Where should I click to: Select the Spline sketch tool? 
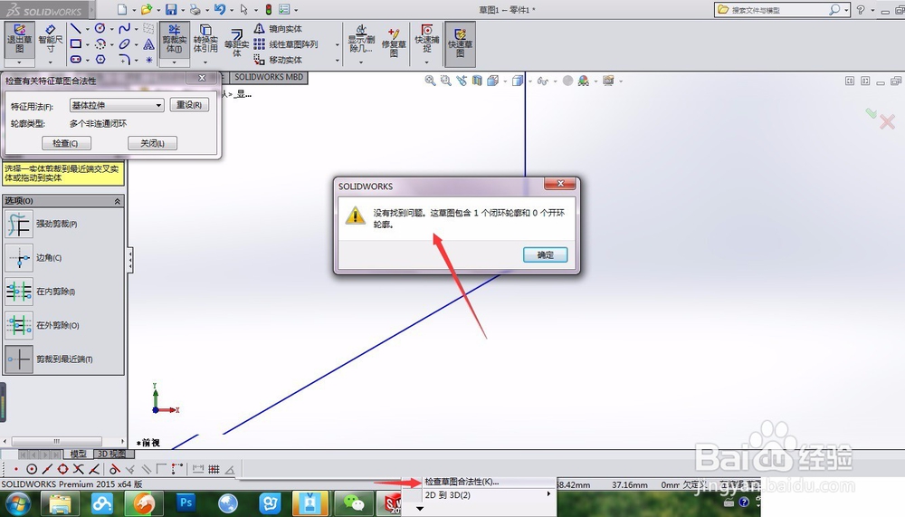124,28
